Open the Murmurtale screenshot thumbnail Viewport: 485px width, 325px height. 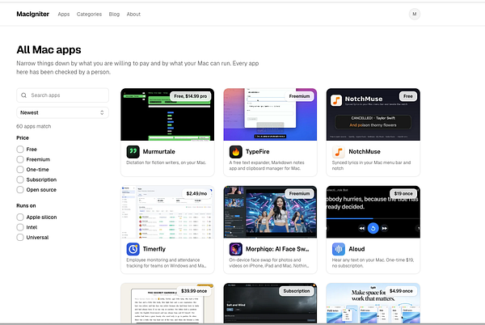(x=167, y=115)
